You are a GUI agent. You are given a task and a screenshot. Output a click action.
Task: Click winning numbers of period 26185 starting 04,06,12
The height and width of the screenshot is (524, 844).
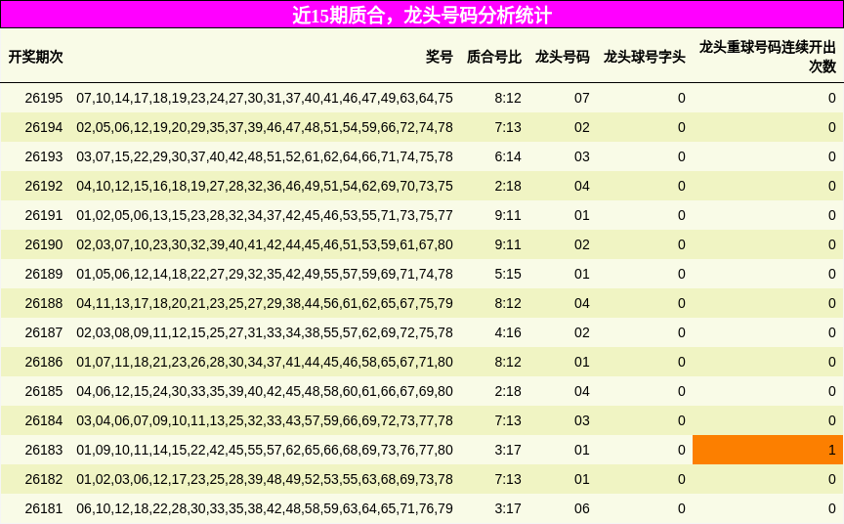click(265, 391)
